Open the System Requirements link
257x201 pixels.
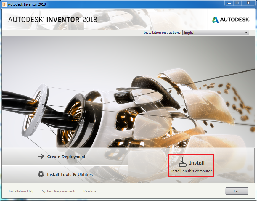pos(59,191)
